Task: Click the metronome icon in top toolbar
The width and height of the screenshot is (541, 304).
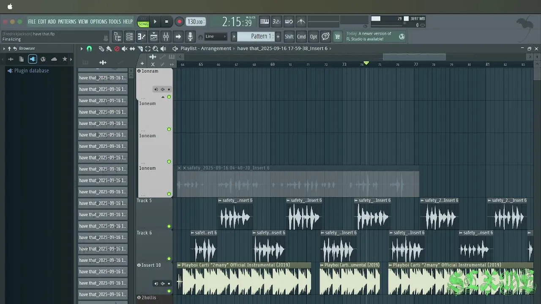Action: (301, 22)
